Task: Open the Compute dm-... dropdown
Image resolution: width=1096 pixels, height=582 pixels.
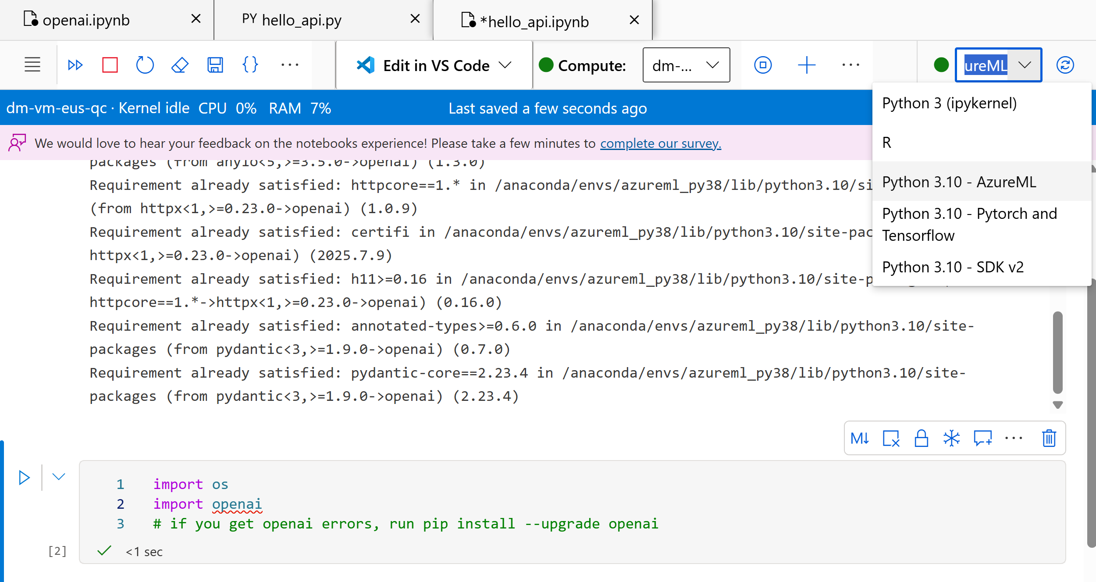Action: tap(686, 65)
